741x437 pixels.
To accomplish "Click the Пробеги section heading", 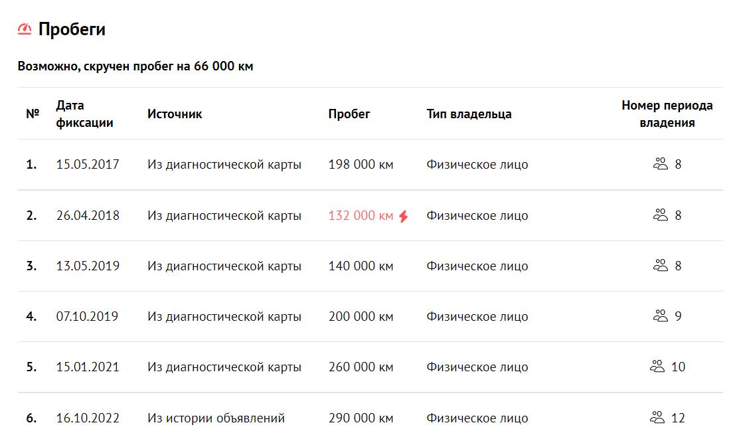I will coord(73,28).
